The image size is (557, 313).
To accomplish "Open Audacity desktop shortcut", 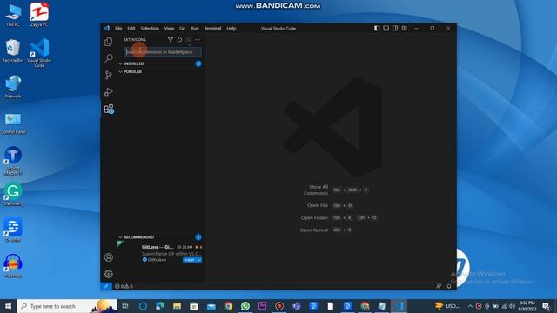I will click(x=13, y=266).
